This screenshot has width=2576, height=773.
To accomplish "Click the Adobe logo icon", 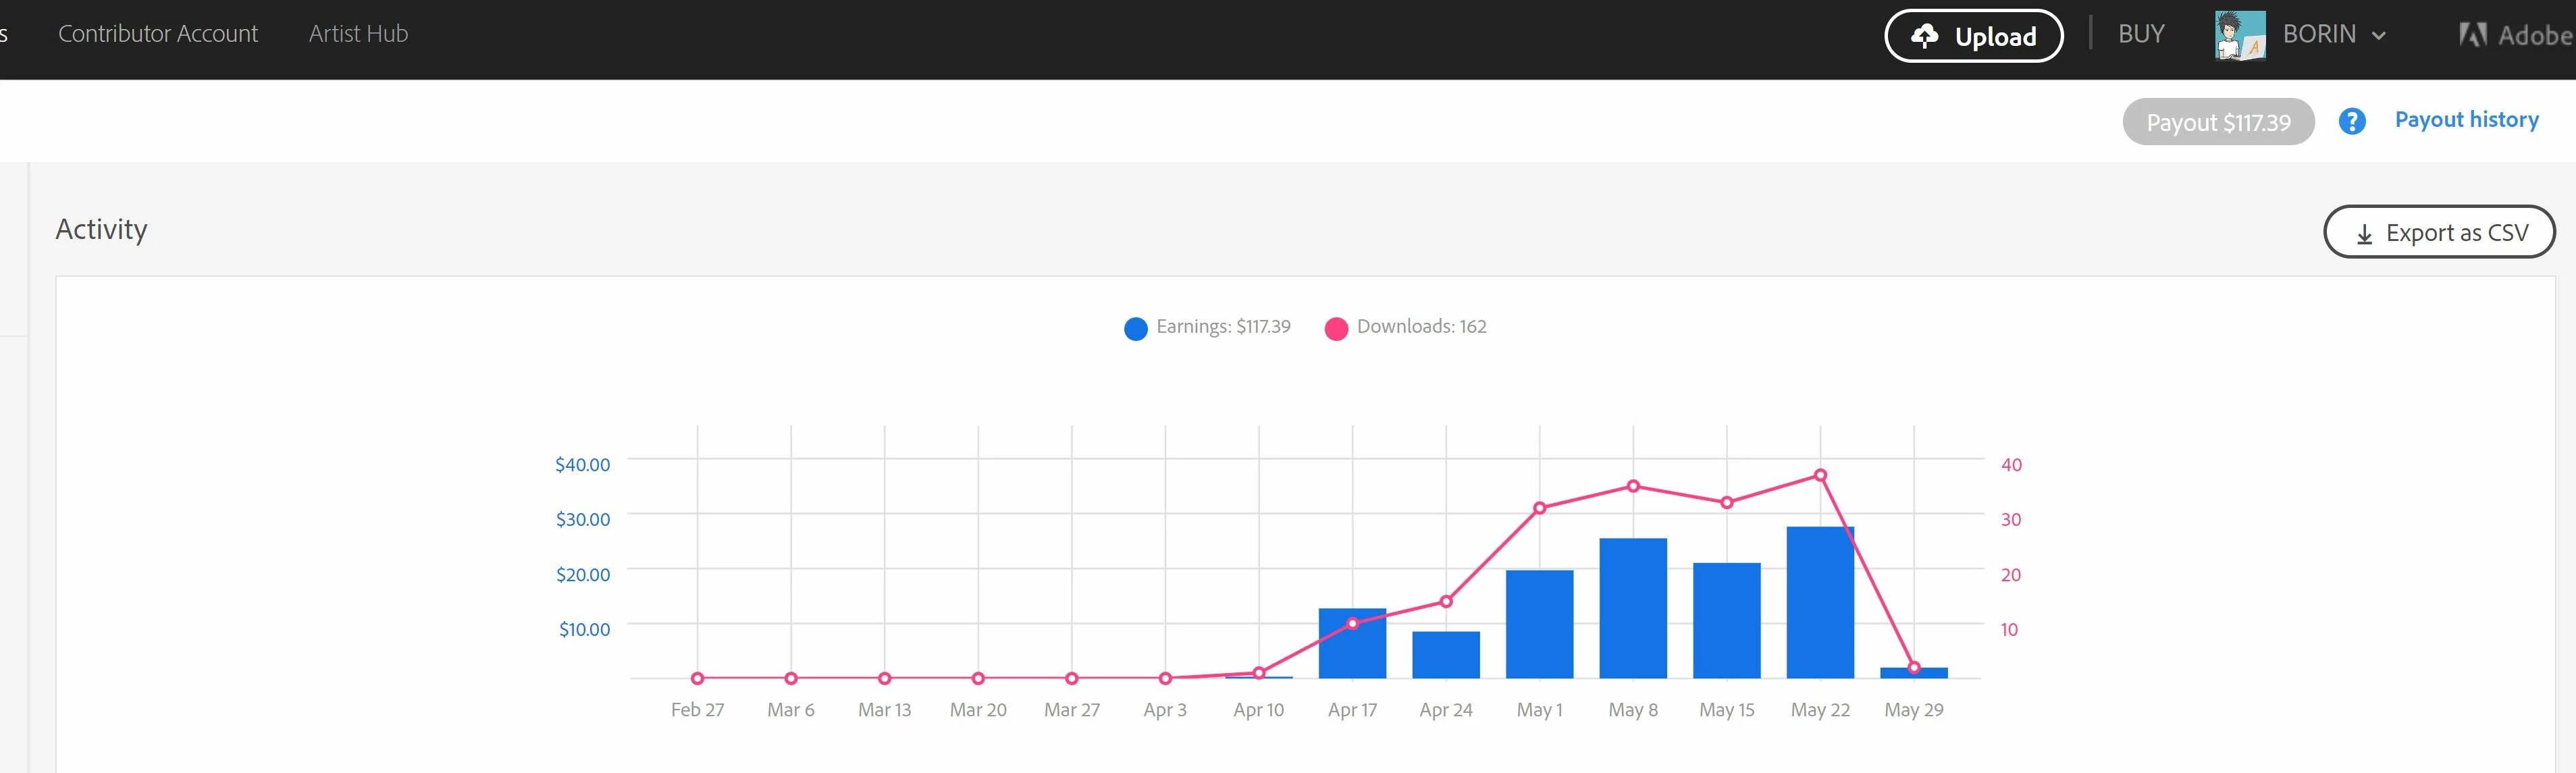I will [x=2472, y=35].
